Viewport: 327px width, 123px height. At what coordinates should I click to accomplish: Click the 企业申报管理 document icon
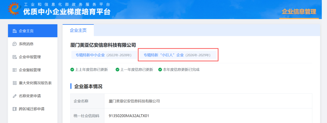point(15,57)
